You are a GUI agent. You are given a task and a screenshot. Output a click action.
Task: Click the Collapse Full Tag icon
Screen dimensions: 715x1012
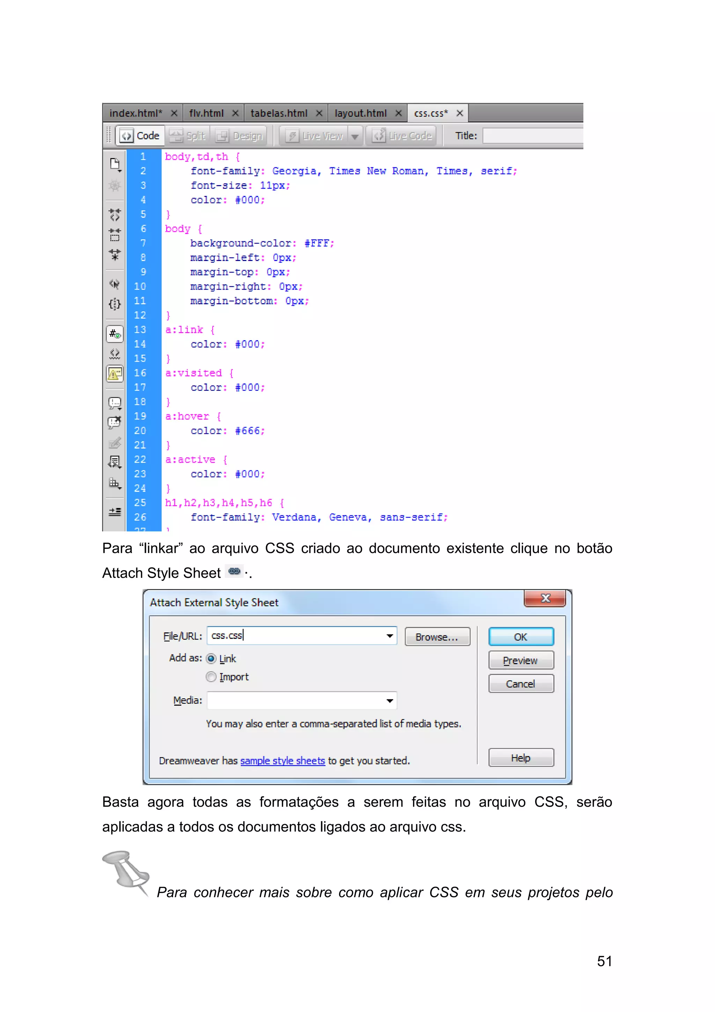(x=115, y=214)
